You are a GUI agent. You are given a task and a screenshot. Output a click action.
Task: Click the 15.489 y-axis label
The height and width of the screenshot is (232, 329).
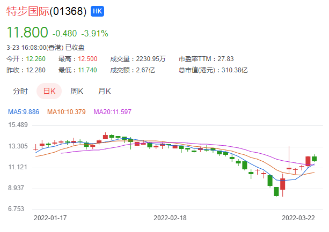pyautogui.click(x=18, y=125)
